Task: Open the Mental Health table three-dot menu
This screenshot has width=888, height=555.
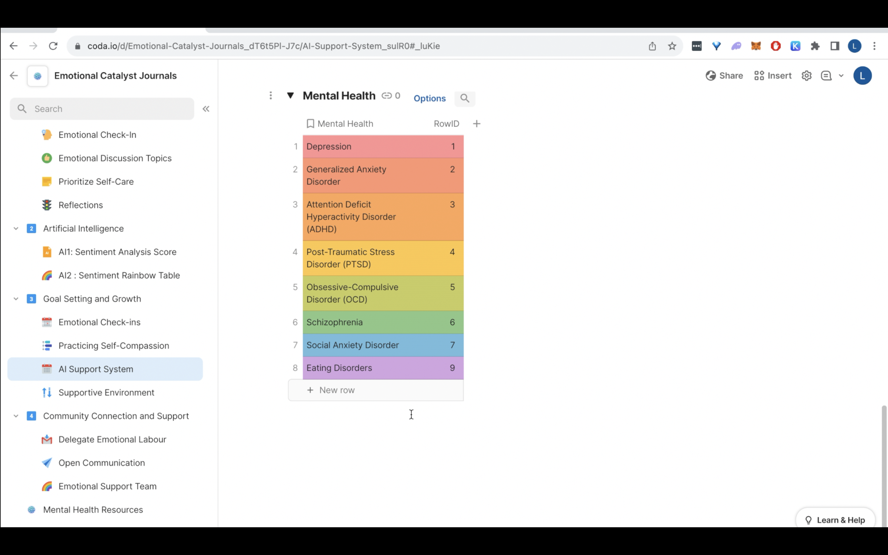Action: click(x=270, y=96)
